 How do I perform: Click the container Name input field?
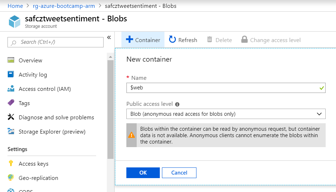coord(222,88)
